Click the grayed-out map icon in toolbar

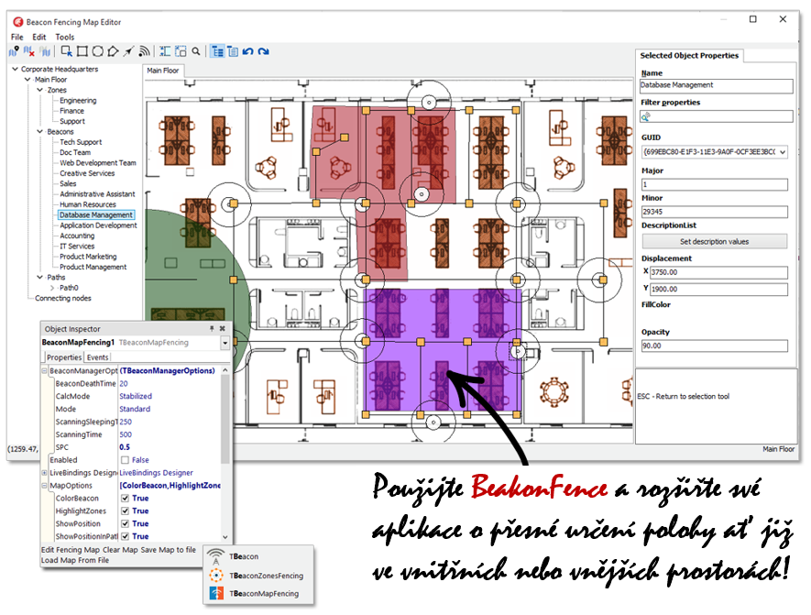(45, 51)
